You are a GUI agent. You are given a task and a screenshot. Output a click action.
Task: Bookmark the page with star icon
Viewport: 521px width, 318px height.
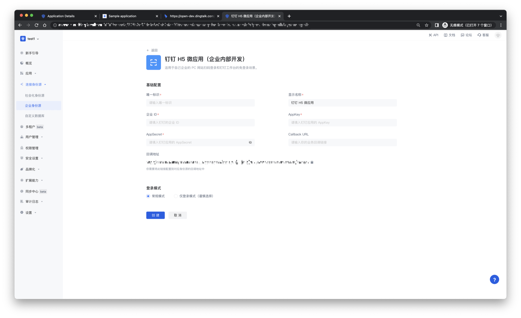[x=427, y=25]
